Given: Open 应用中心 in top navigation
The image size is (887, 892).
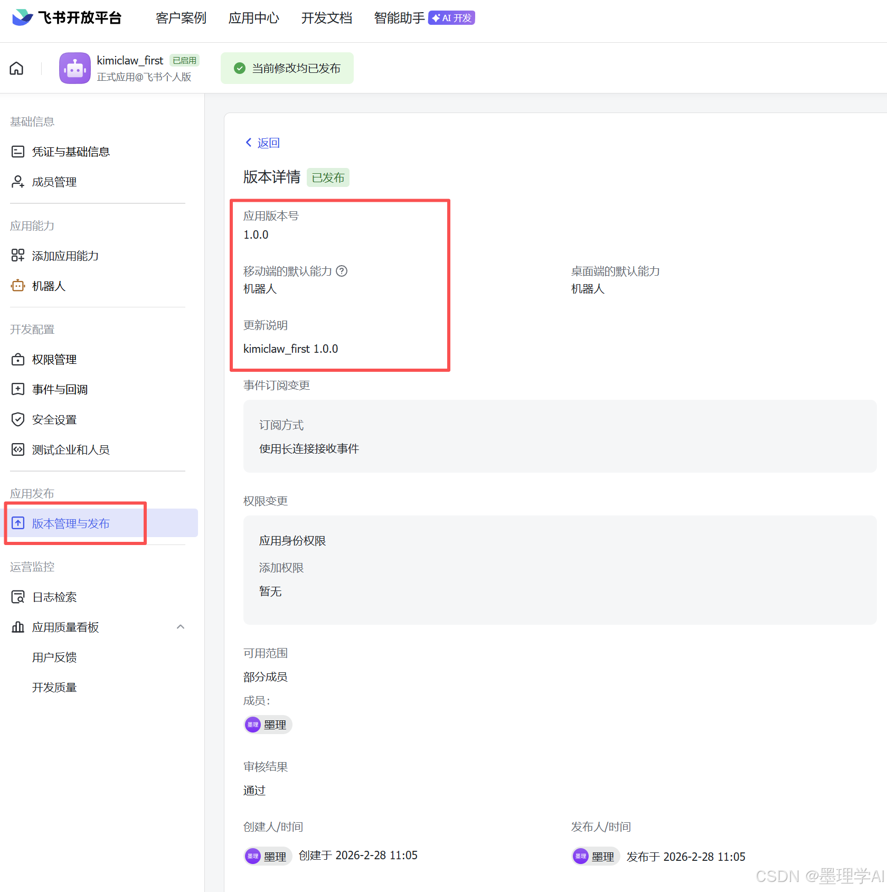Looking at the screenshot, I should pos(254,18).
